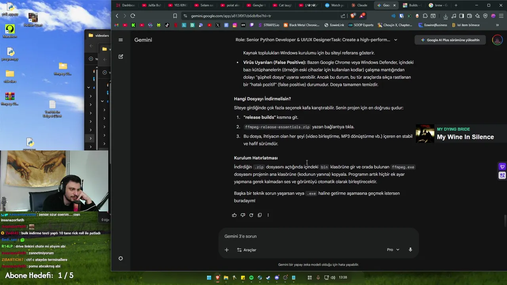Start voice input with microphone icon

coord(410,250)
